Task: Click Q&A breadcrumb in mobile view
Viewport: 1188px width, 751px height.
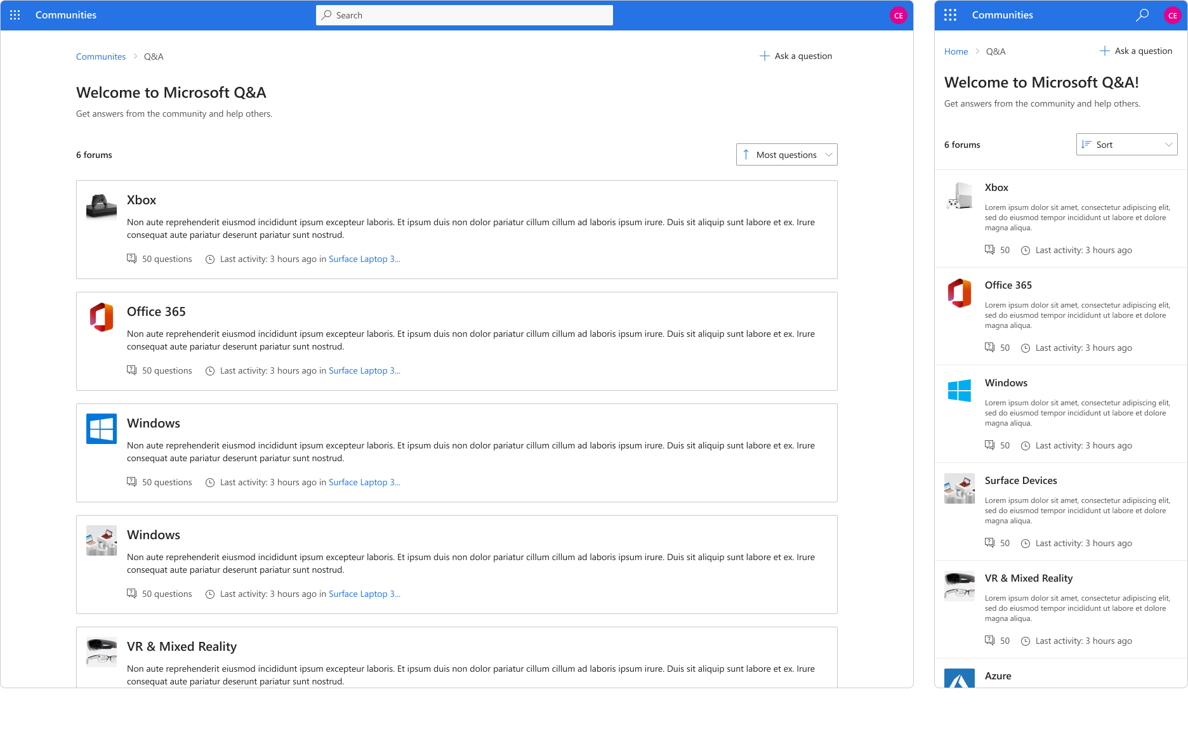Action: click(x=996, y=51)
